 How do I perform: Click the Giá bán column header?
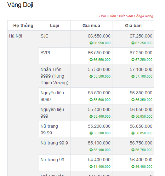[133, 26]
